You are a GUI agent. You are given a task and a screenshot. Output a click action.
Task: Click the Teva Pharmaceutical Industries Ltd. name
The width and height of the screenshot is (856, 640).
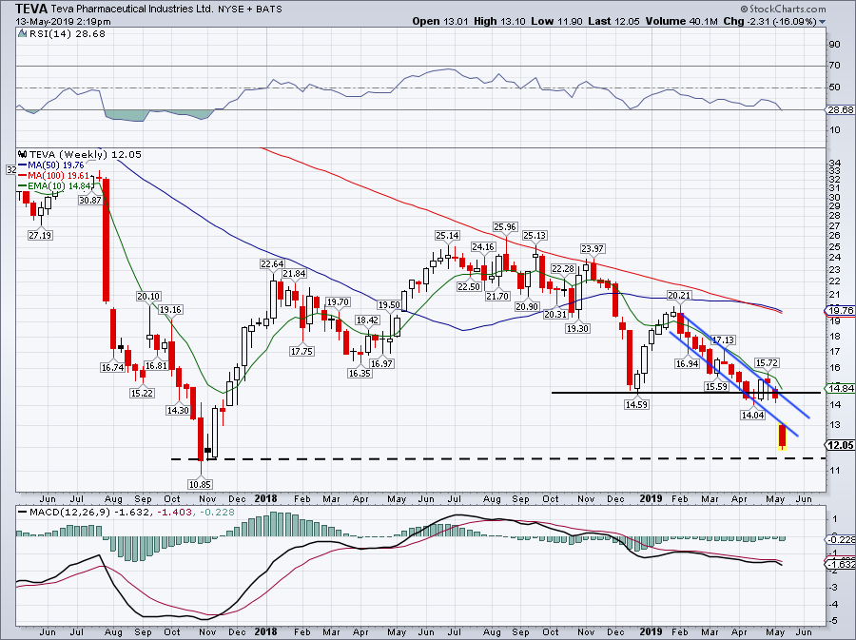131,9
